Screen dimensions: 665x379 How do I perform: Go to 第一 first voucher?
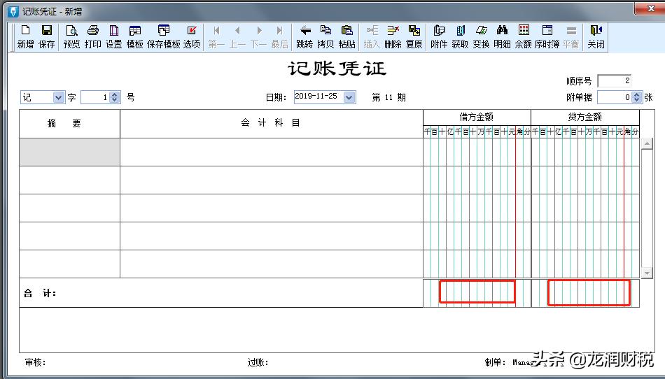point(216,36)
